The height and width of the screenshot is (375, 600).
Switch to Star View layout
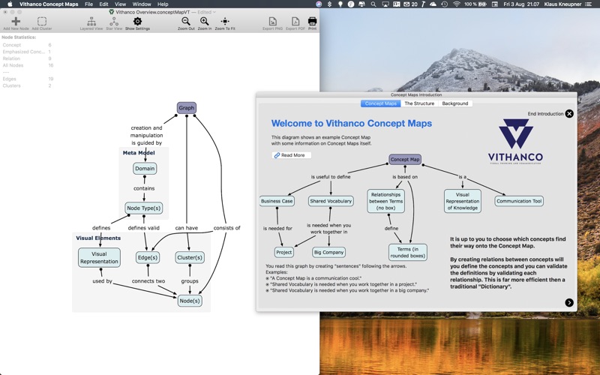[x=114, y=22]
